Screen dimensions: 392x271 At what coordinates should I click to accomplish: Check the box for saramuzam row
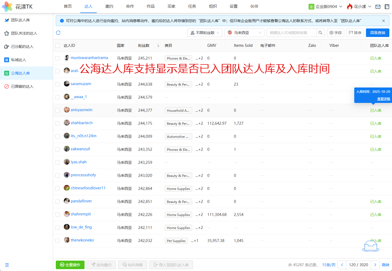point(57,84)
